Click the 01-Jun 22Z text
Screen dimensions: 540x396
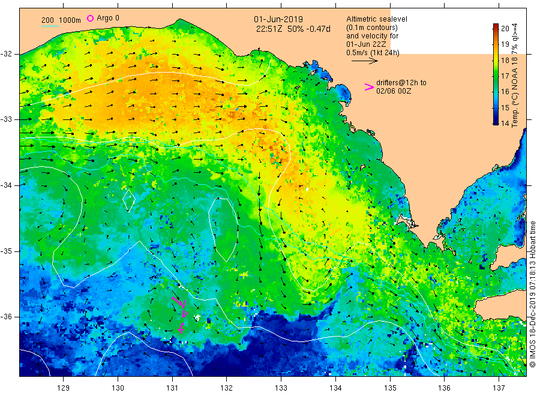[366, 44]
